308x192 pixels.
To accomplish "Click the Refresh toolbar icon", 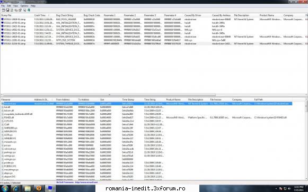I will point(12,10).
